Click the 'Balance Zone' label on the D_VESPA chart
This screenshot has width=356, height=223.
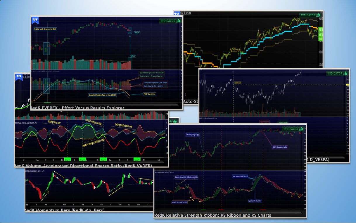click(x=237, y=83)
